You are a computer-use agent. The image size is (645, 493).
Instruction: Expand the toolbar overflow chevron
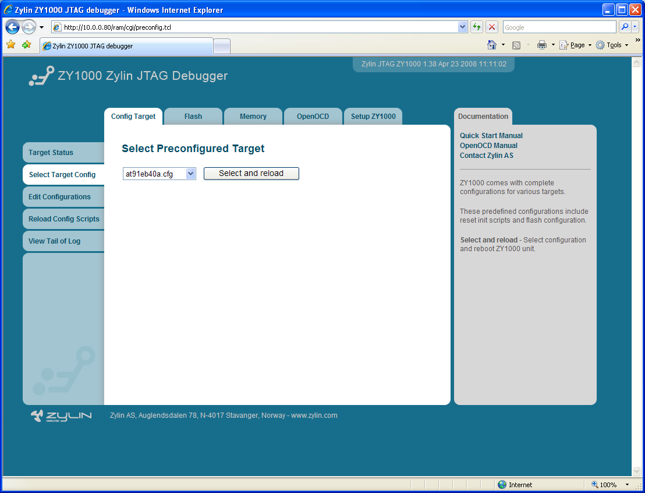click(637, 40)
